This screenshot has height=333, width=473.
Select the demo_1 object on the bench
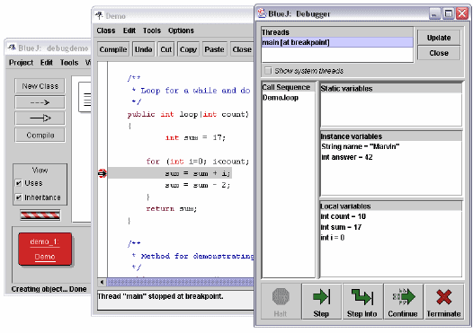45,249
